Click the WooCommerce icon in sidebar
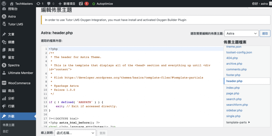Viewport: 272px width, 136px height. (4, 83)
